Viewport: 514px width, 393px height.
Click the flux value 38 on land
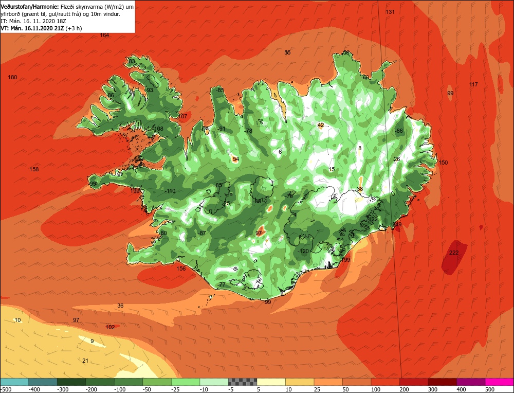point(360,189)
